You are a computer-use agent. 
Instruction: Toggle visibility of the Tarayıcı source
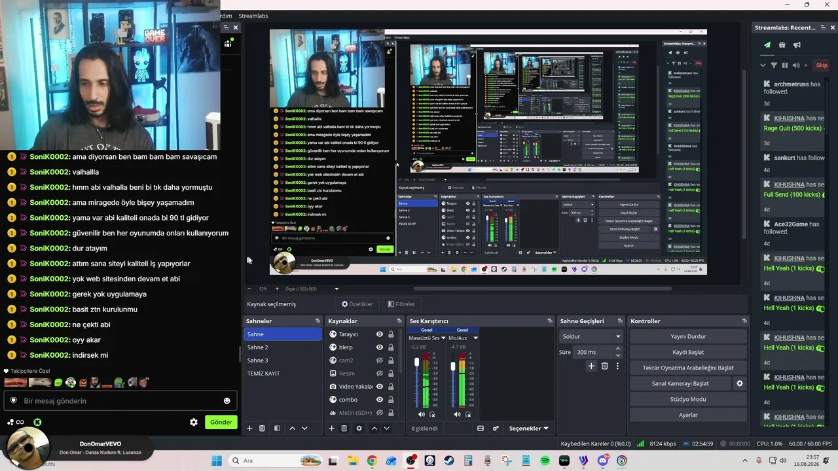pos(379,334)
